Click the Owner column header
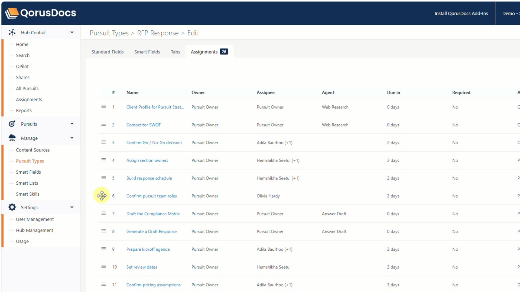 pyautogui.click(x=198, y=92)
